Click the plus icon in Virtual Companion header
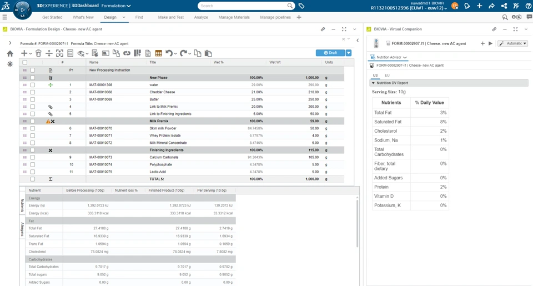Image resolution: width=533 pixels, height=286 pixels. point(482,43)
